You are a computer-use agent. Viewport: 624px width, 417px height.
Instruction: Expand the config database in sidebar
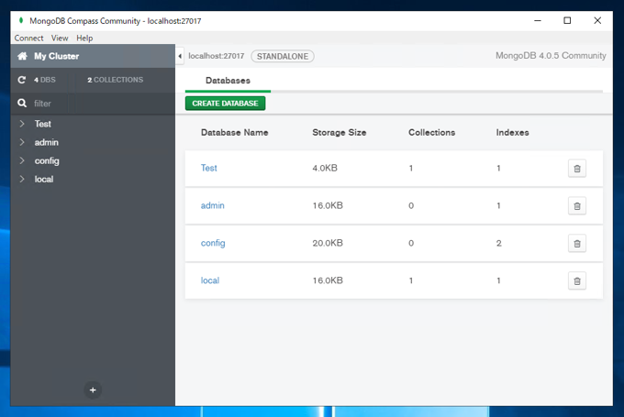click(x=22, y=160)
